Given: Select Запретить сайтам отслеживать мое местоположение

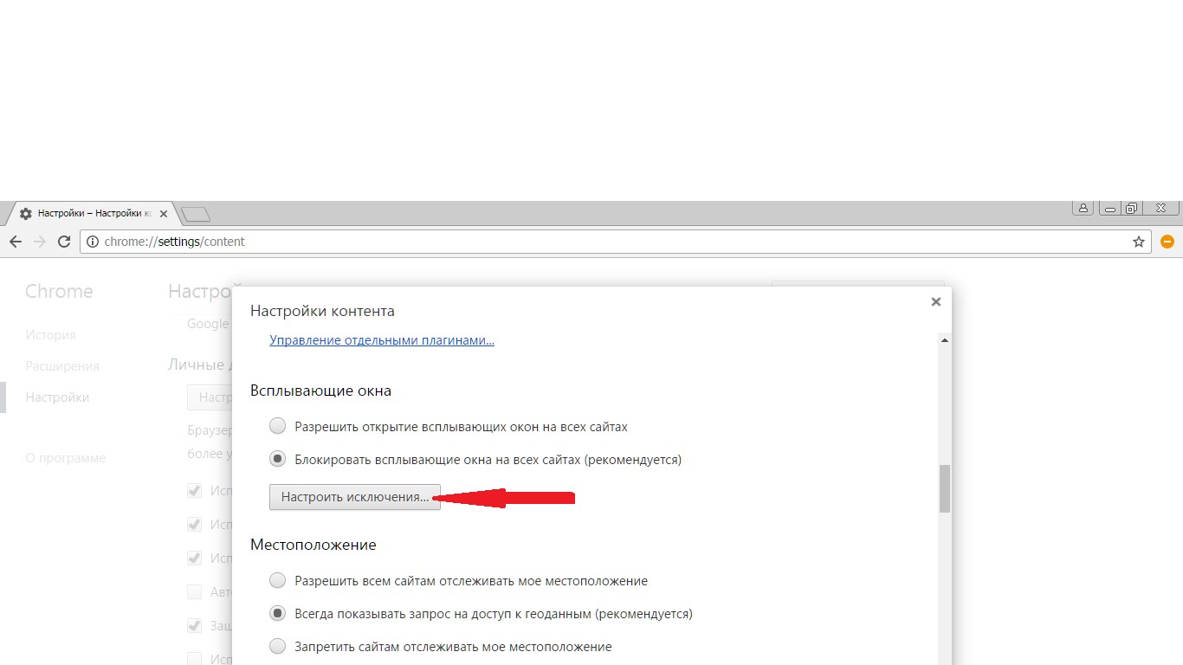Looking at the screenshot, I should (277, 646).
